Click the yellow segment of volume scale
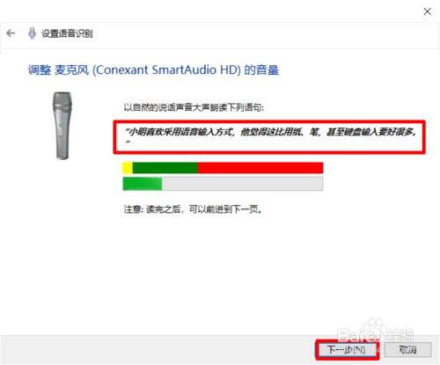440x365 pixels. tap(128, 168)
